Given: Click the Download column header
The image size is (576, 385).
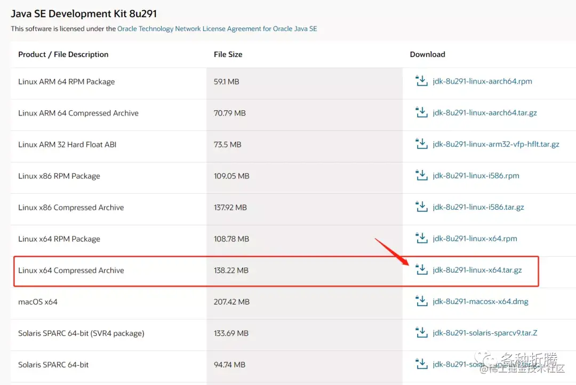Looking at the screenshot, I should point(427,54).
